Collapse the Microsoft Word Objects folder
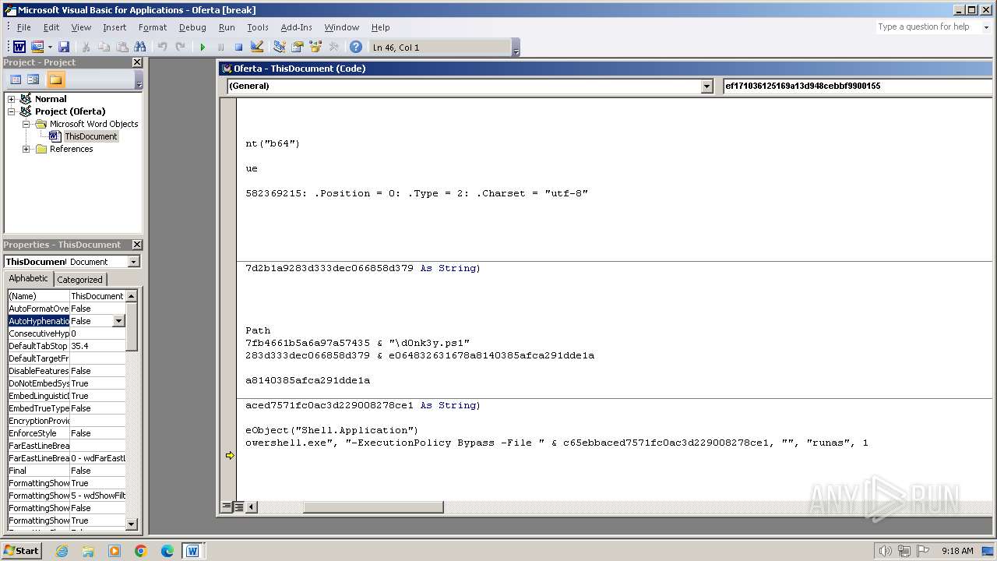 pyautogui.click(x=26, y=124)
